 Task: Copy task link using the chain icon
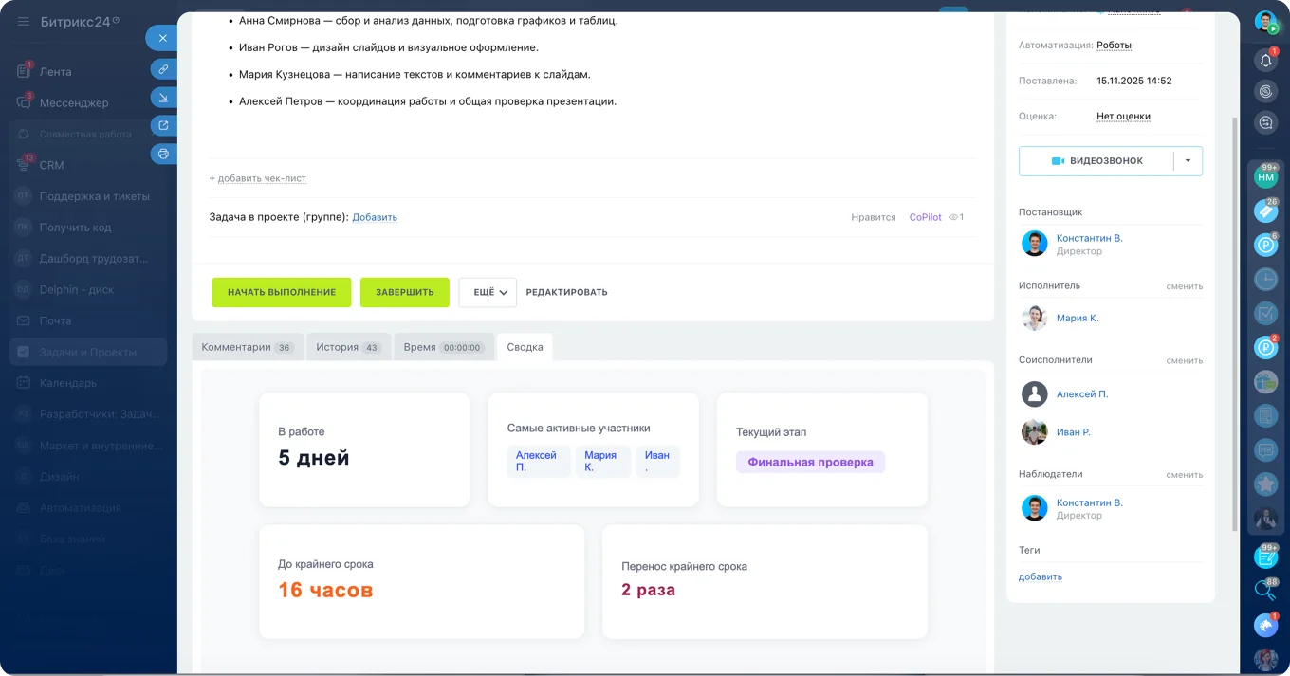click(161, 67)
